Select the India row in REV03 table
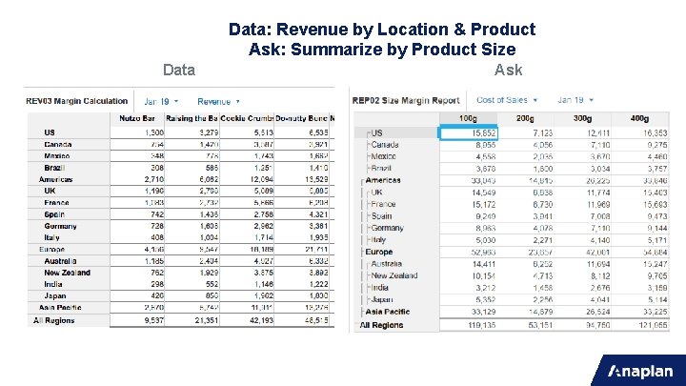 click(53, 284)
